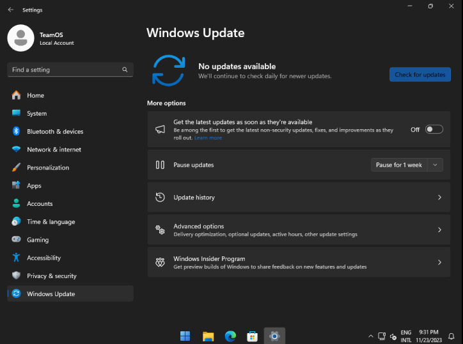The width and height of the screenshot is (463, 344).
Task: Click the Personalization paintbrush icon
Action: 16,167
